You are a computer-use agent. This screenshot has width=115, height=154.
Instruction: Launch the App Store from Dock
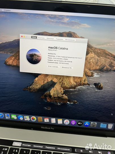pos(87,124)
